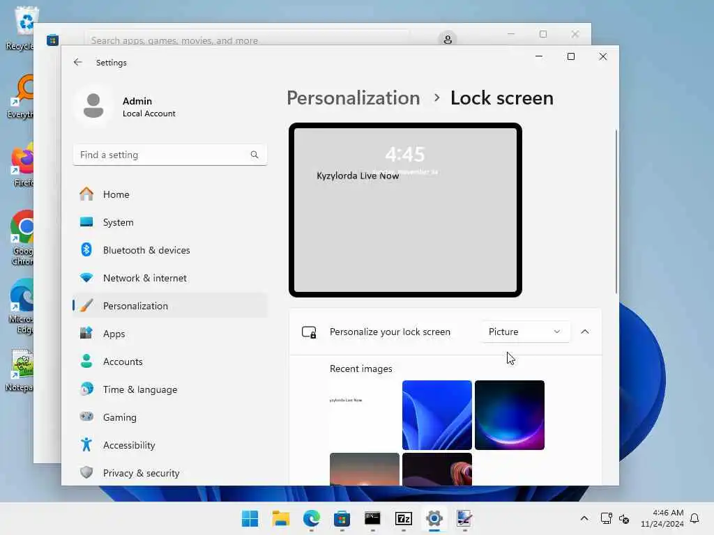Select Personalization in the sidebar
Viewport: 714px width, 535px height.
(169, 306)
